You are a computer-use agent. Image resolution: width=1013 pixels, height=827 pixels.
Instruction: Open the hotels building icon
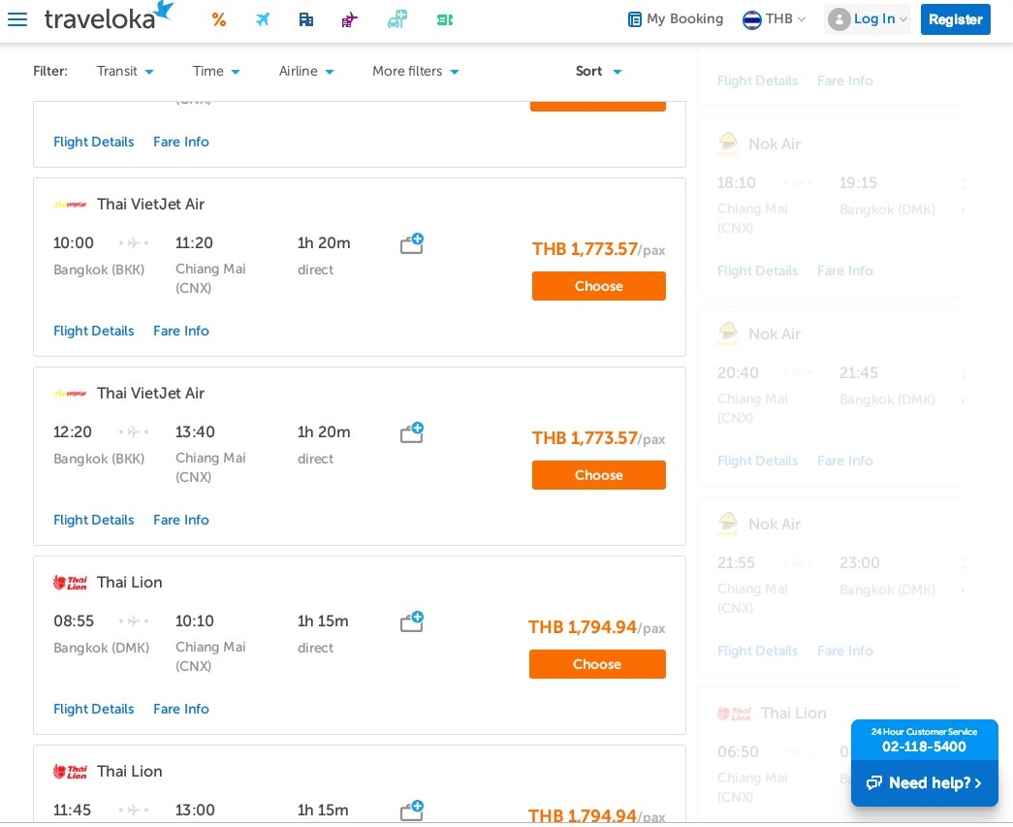pos(306,19)
